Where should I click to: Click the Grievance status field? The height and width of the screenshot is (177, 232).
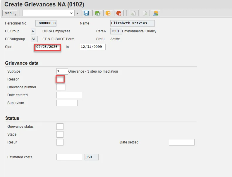60,127
